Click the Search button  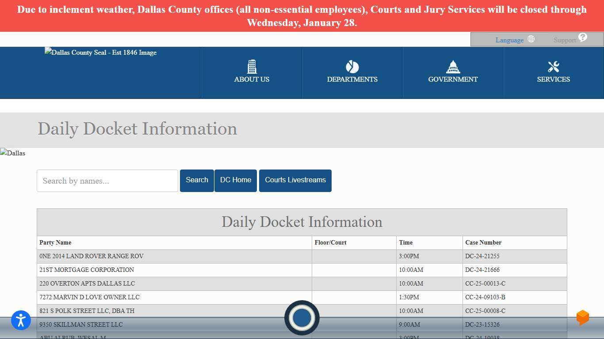[x=197, y=180]
